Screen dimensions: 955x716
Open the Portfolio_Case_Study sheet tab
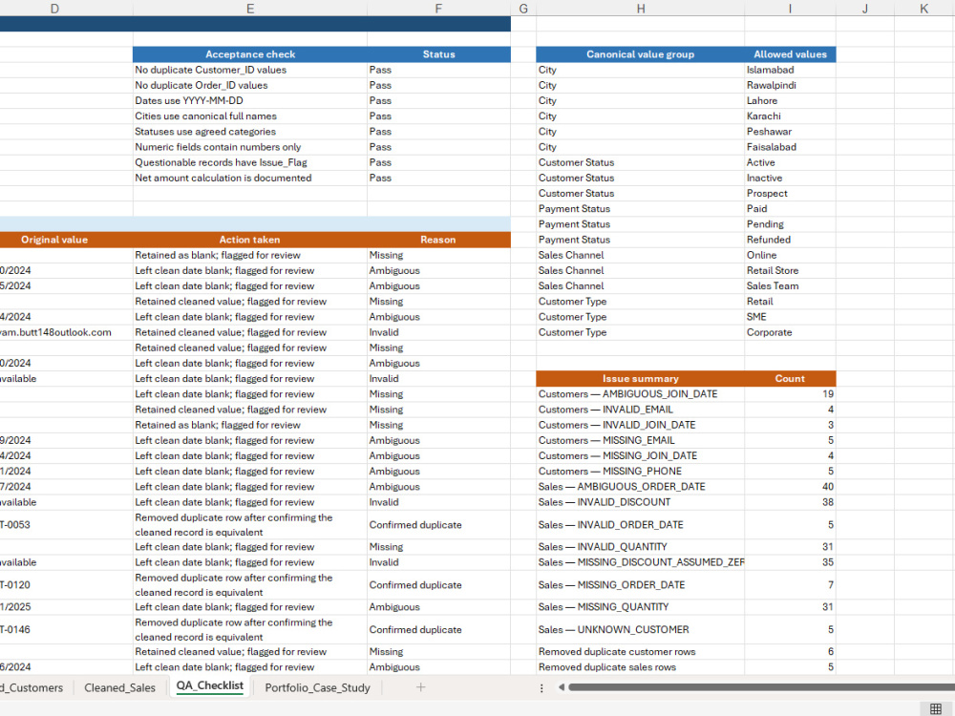(317, 687)
